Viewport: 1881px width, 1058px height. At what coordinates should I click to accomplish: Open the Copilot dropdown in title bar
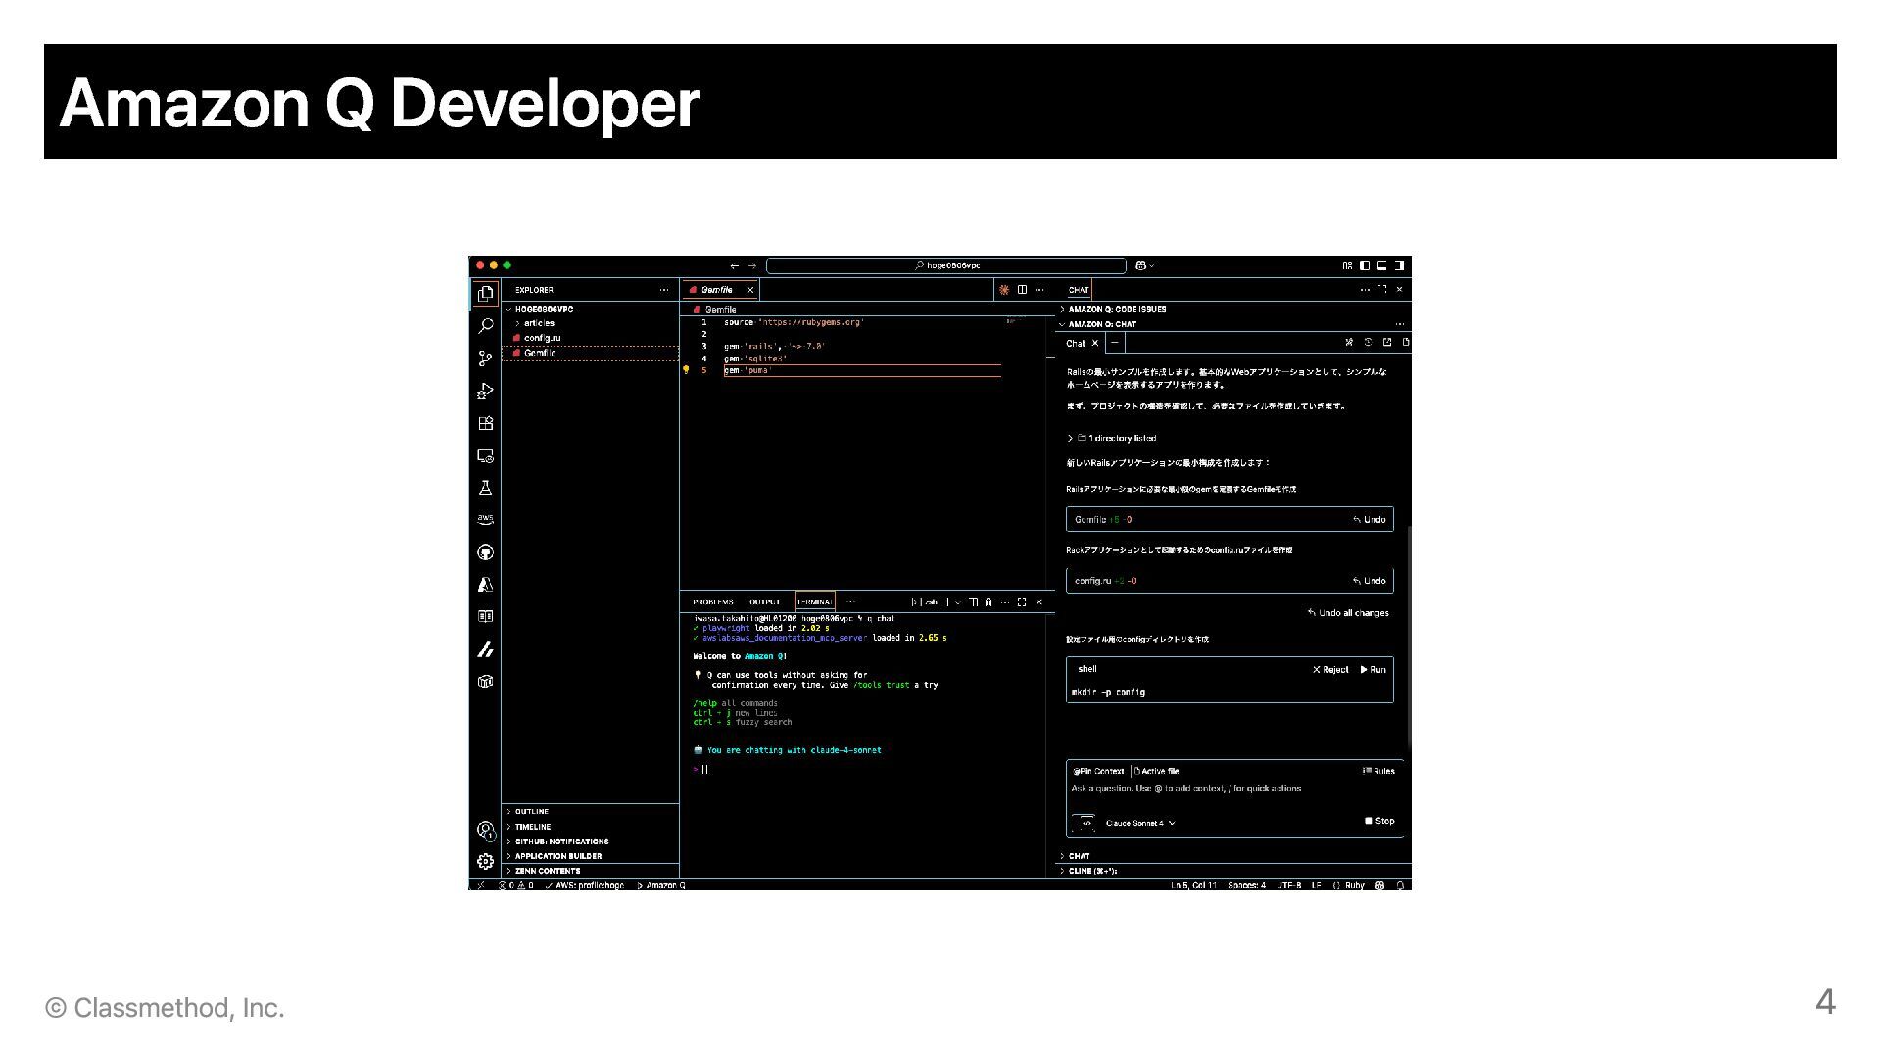coord(1152,265)
